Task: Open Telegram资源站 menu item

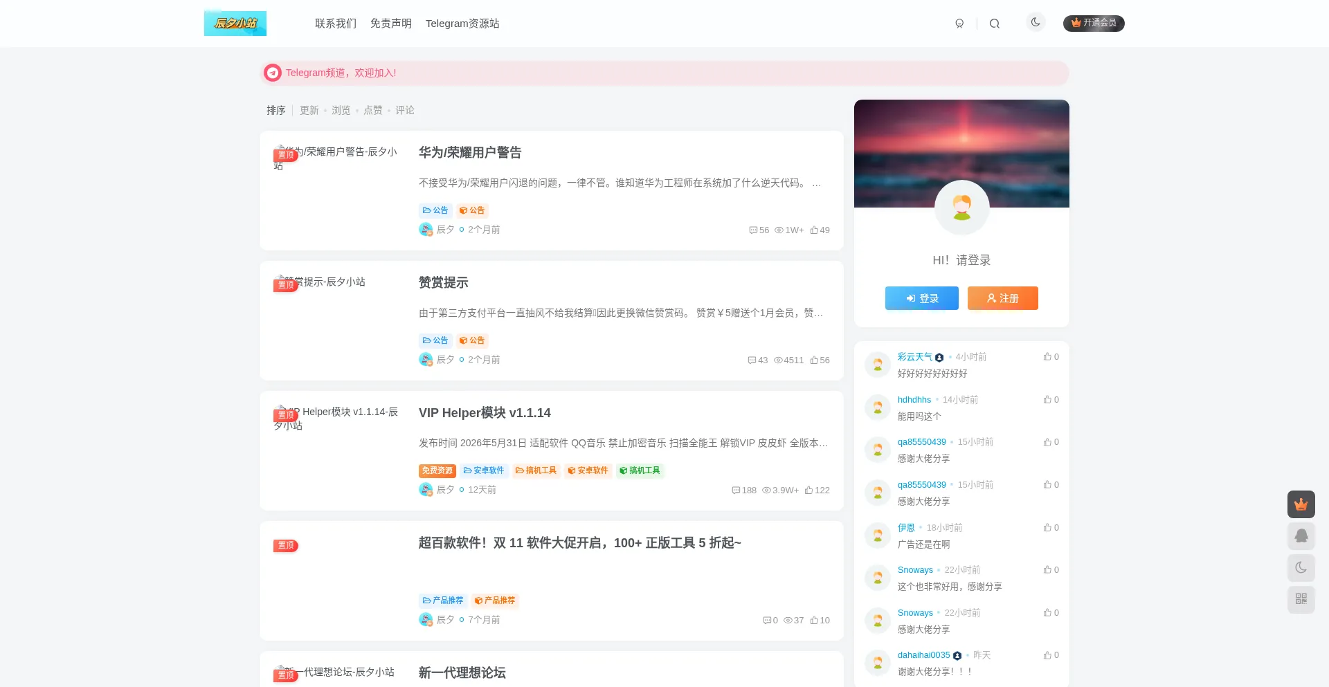Action: point(462,24)
